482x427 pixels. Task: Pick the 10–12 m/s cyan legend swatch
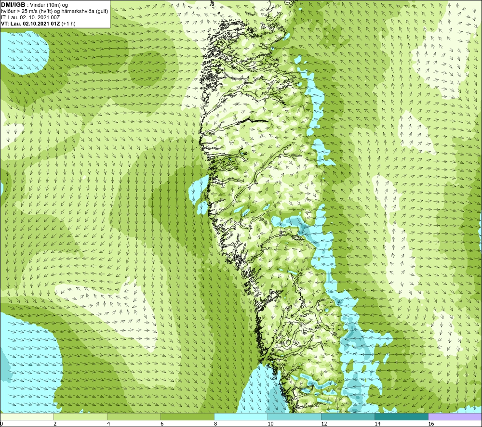pyautogui.click(x=294, y=417)
